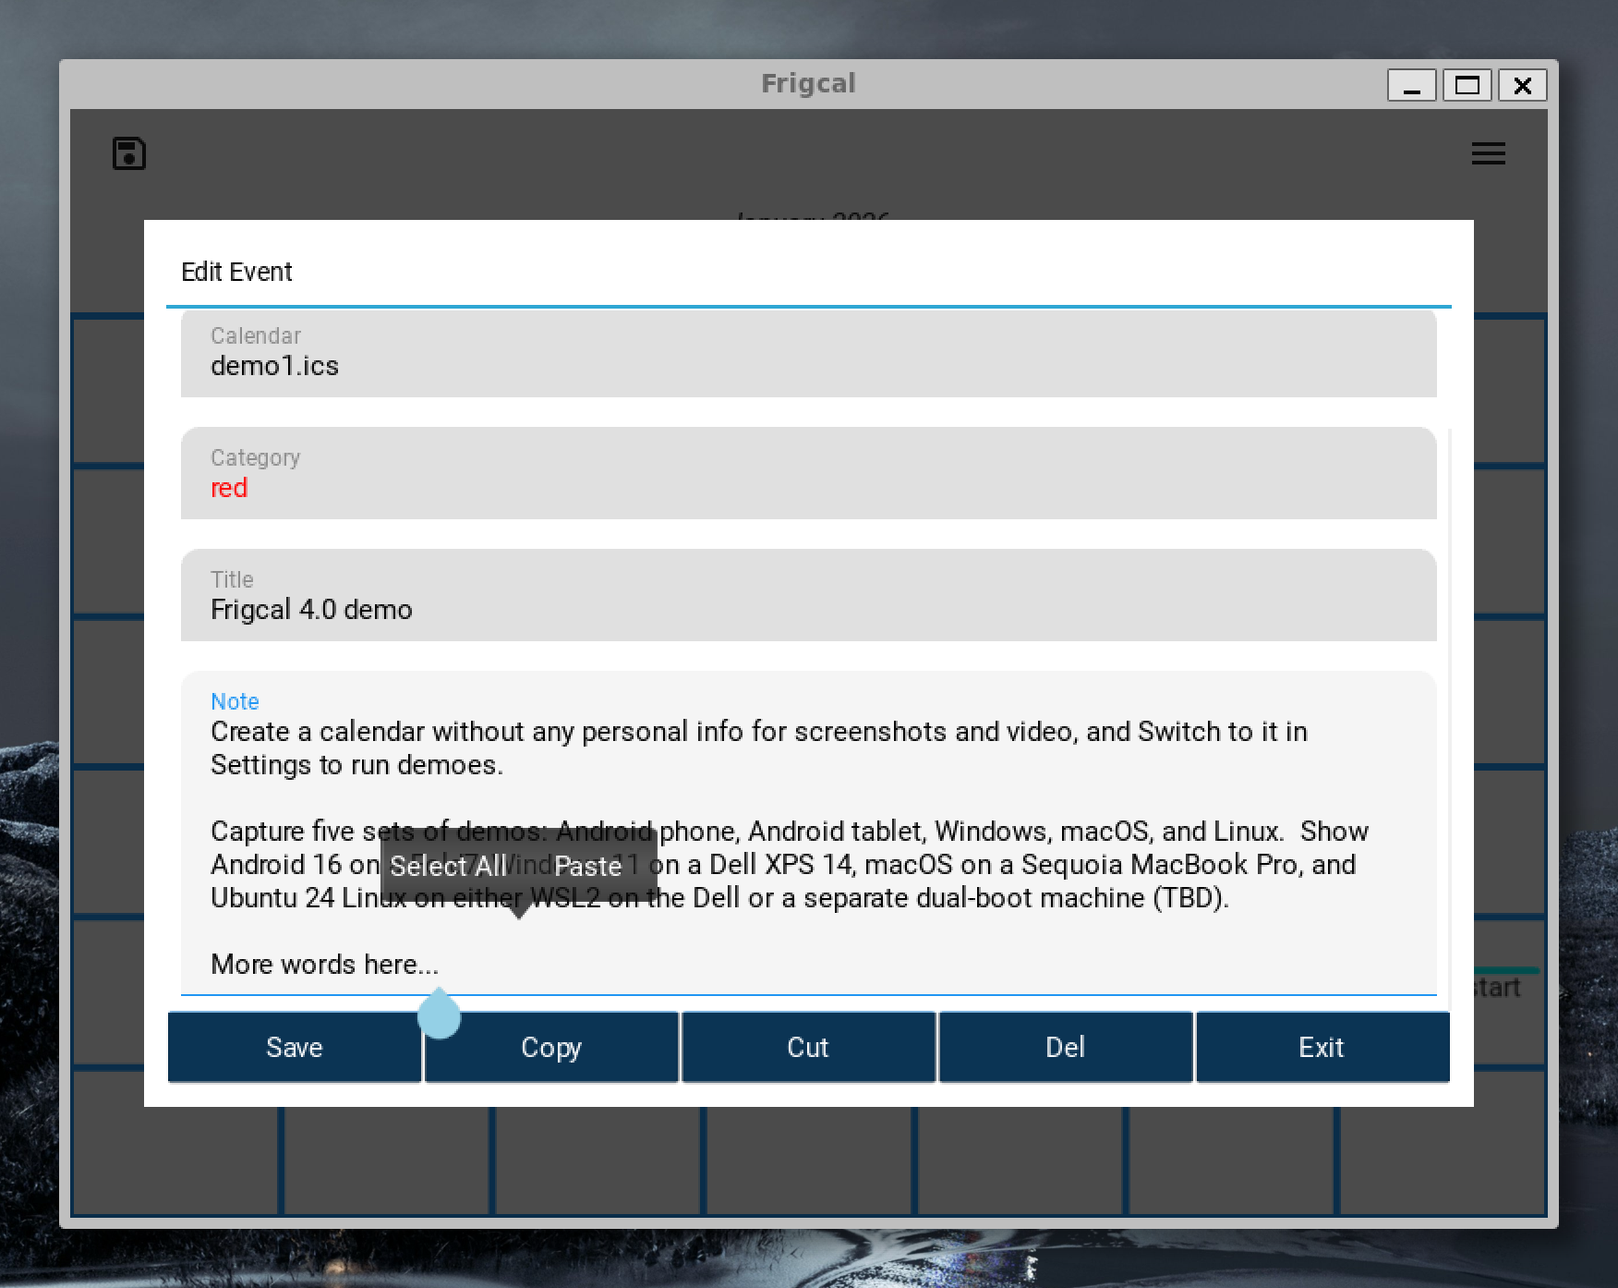Click the Frigcal window title text
Viewport: 1618px width, 1288px height.
click(808, 83)
